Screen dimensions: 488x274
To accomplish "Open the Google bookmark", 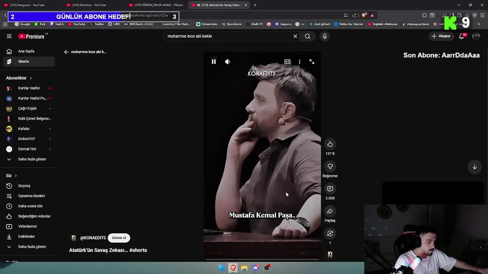I will (x=22, y=24).
